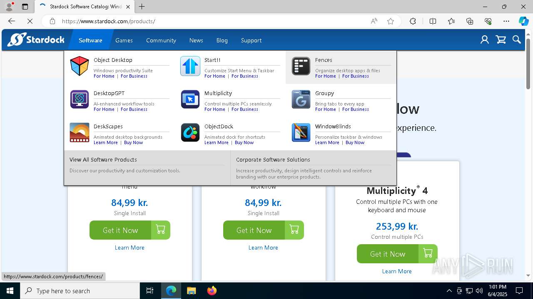
Task: Click the browser back arrow
Action: click(12, 21)
